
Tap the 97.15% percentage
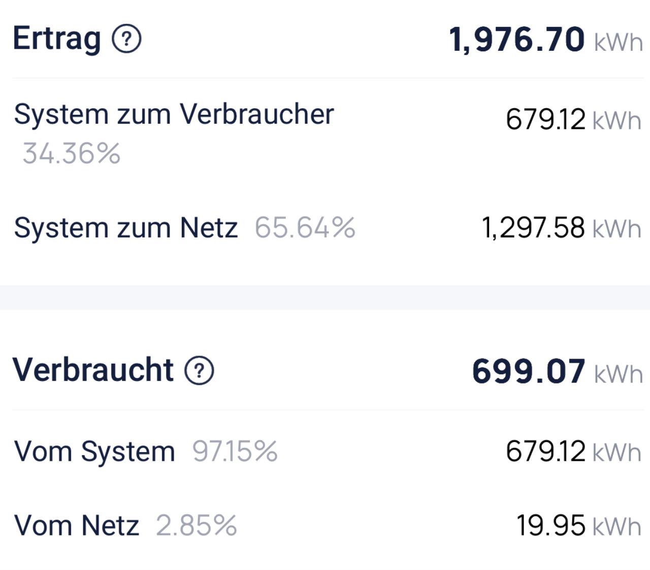(x=235, y=452)
